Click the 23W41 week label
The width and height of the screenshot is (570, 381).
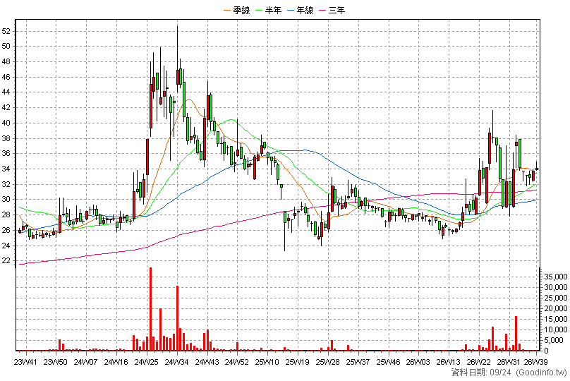(x=25, y=362)
